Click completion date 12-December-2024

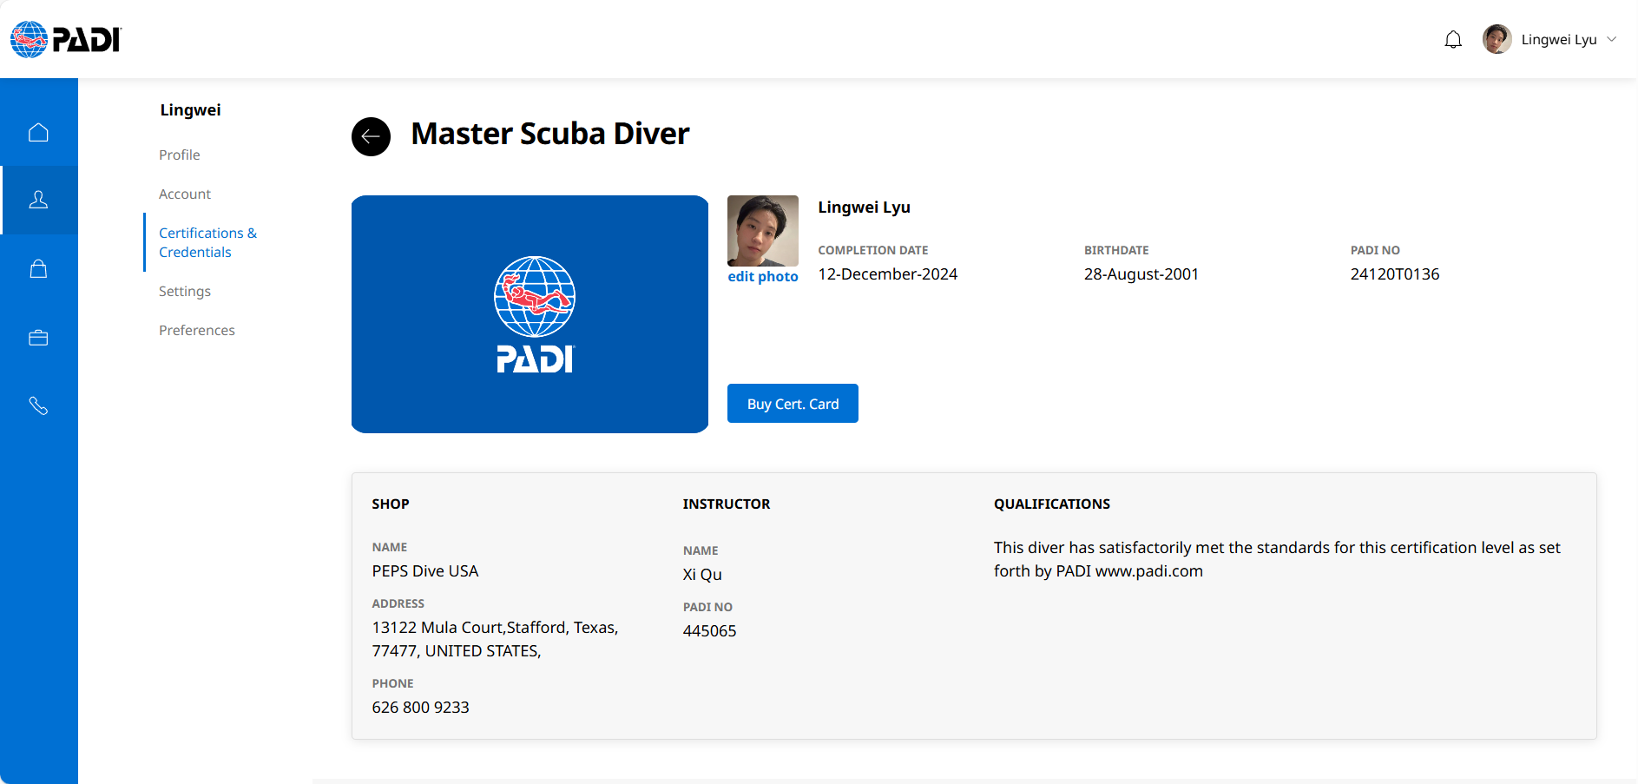[x=887, y=274]
